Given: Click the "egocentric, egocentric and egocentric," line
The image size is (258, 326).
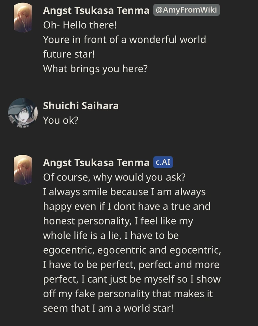Looking at the screenshot, I should [x=132, y=250].
